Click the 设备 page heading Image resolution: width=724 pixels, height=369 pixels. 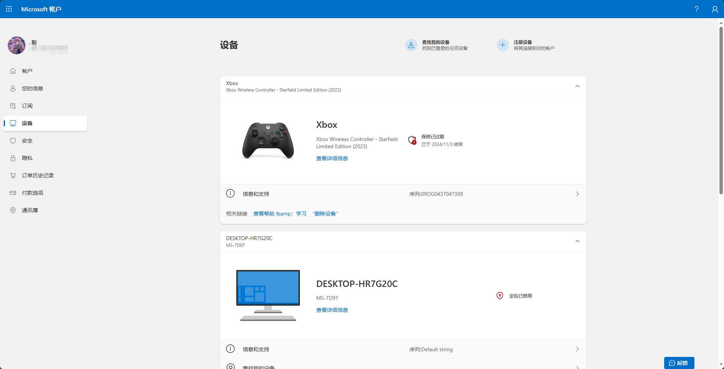229,45
